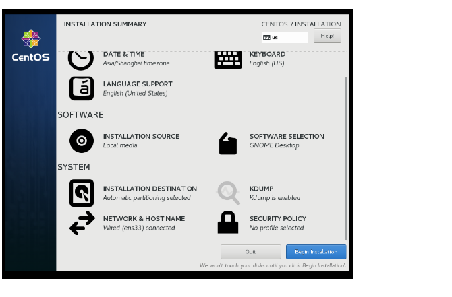The image size is (452, 297).
Task: Select the SECURITY POLICY label
Action: tap(278, 219)
